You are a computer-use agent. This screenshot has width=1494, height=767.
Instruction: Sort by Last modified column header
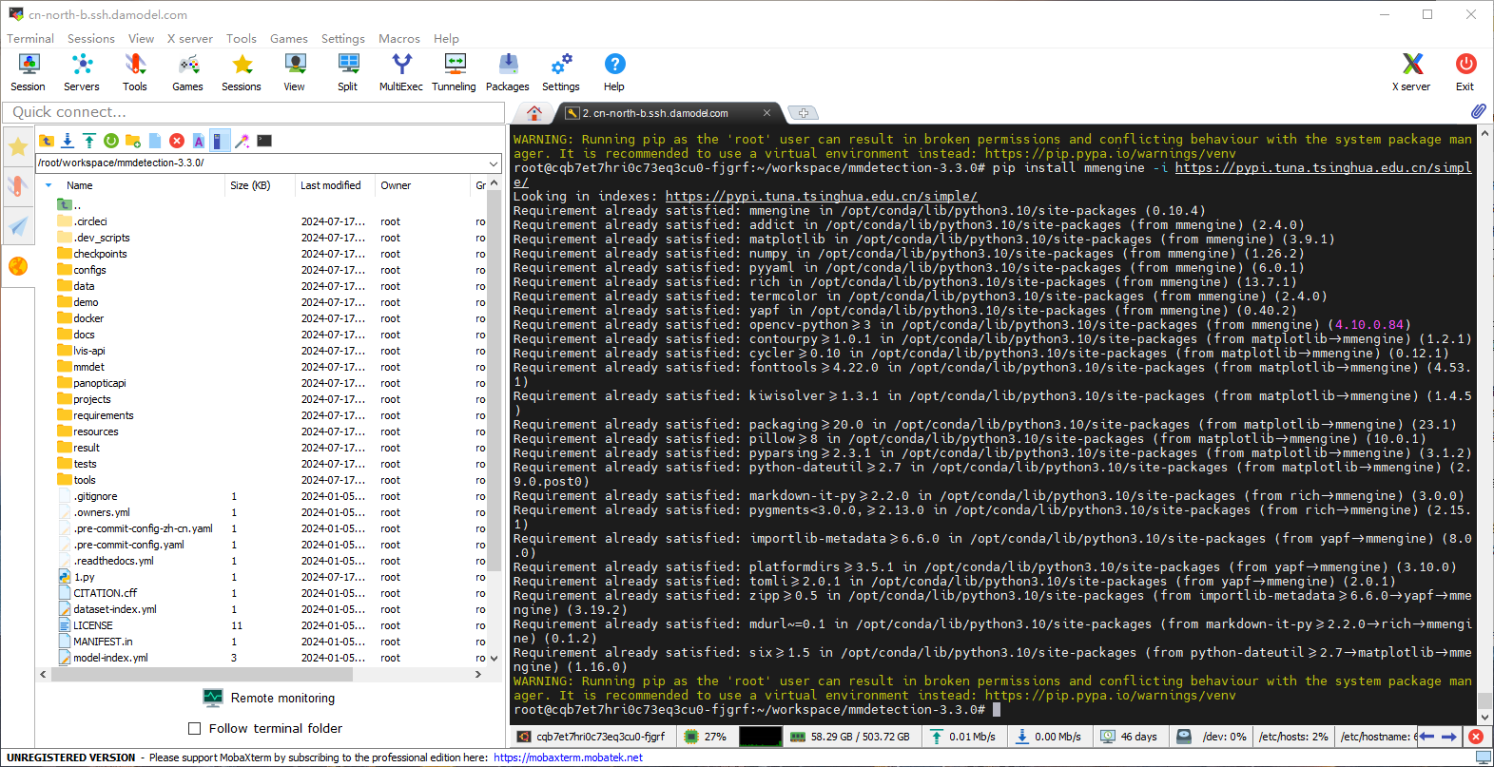pos(331,185)
